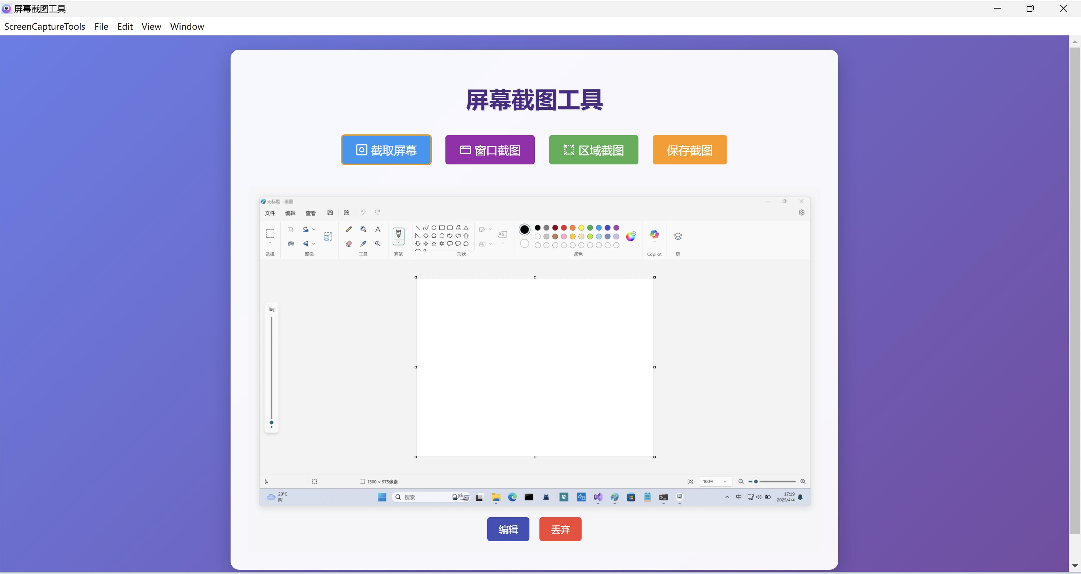This screenshot has height=574, width=1081.
Task: Click the settings gear in the captured Paint window
Action: [x=801, y=212]
